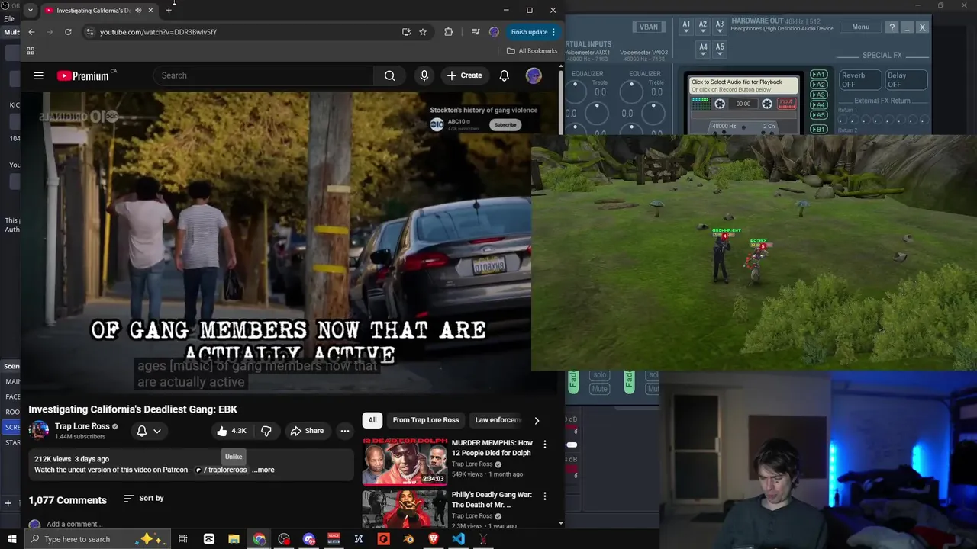Open the YouTube hamburger guide menu
This screenshot has height=549, width=977.
coord(38,75)
